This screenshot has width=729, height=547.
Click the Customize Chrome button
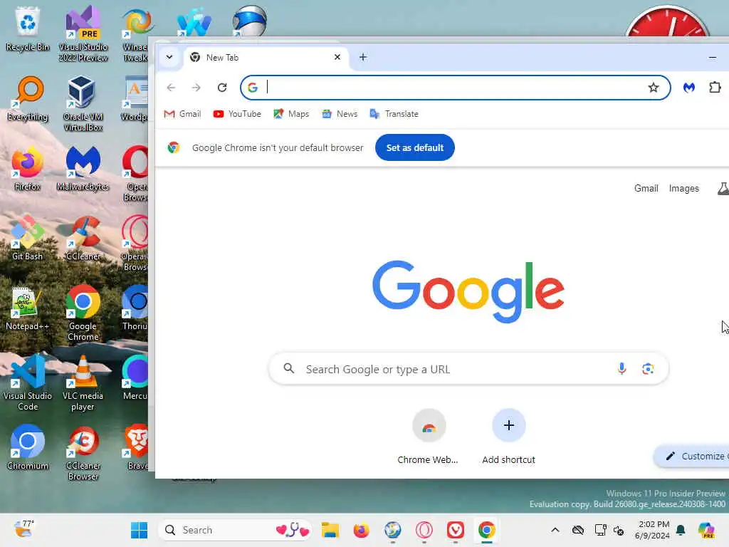pos(692,457)
